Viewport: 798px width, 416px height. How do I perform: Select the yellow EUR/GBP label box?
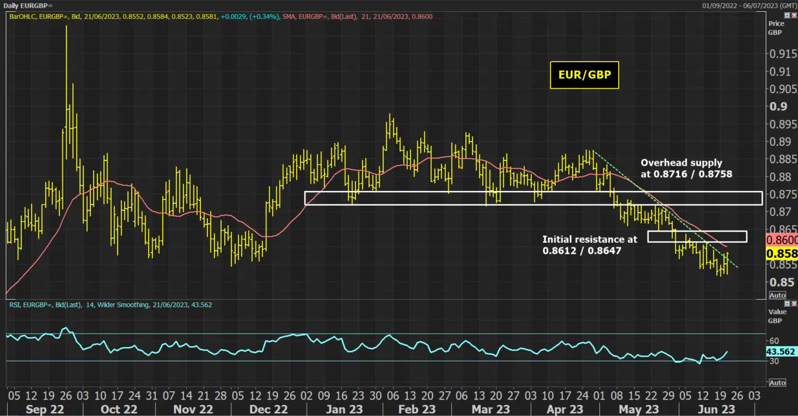click(584, 76)
